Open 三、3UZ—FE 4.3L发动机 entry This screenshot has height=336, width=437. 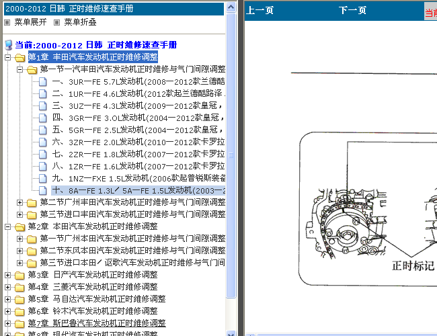pyautogui.click(x=137, y=106)
